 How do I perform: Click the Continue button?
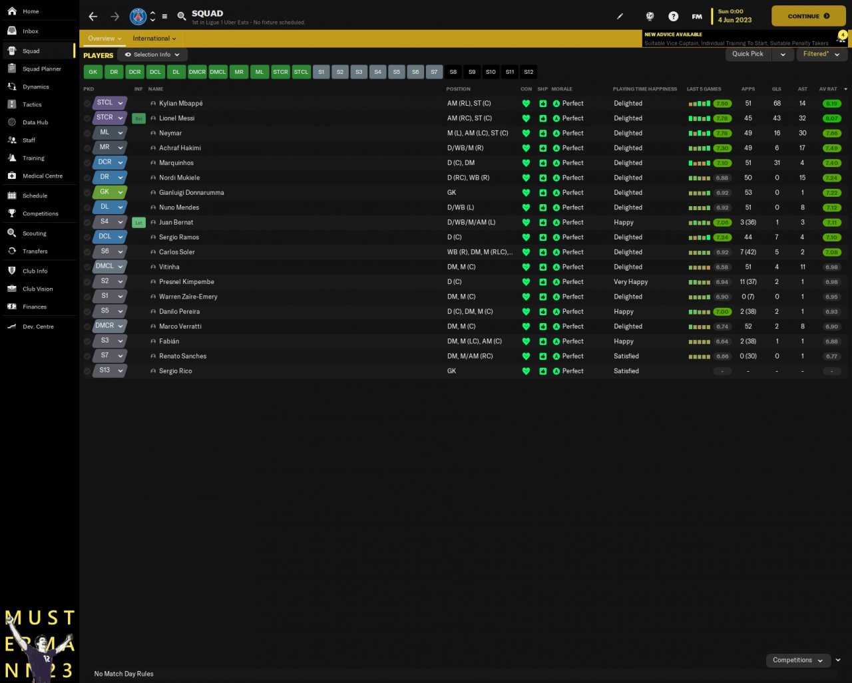click(808, 16)
